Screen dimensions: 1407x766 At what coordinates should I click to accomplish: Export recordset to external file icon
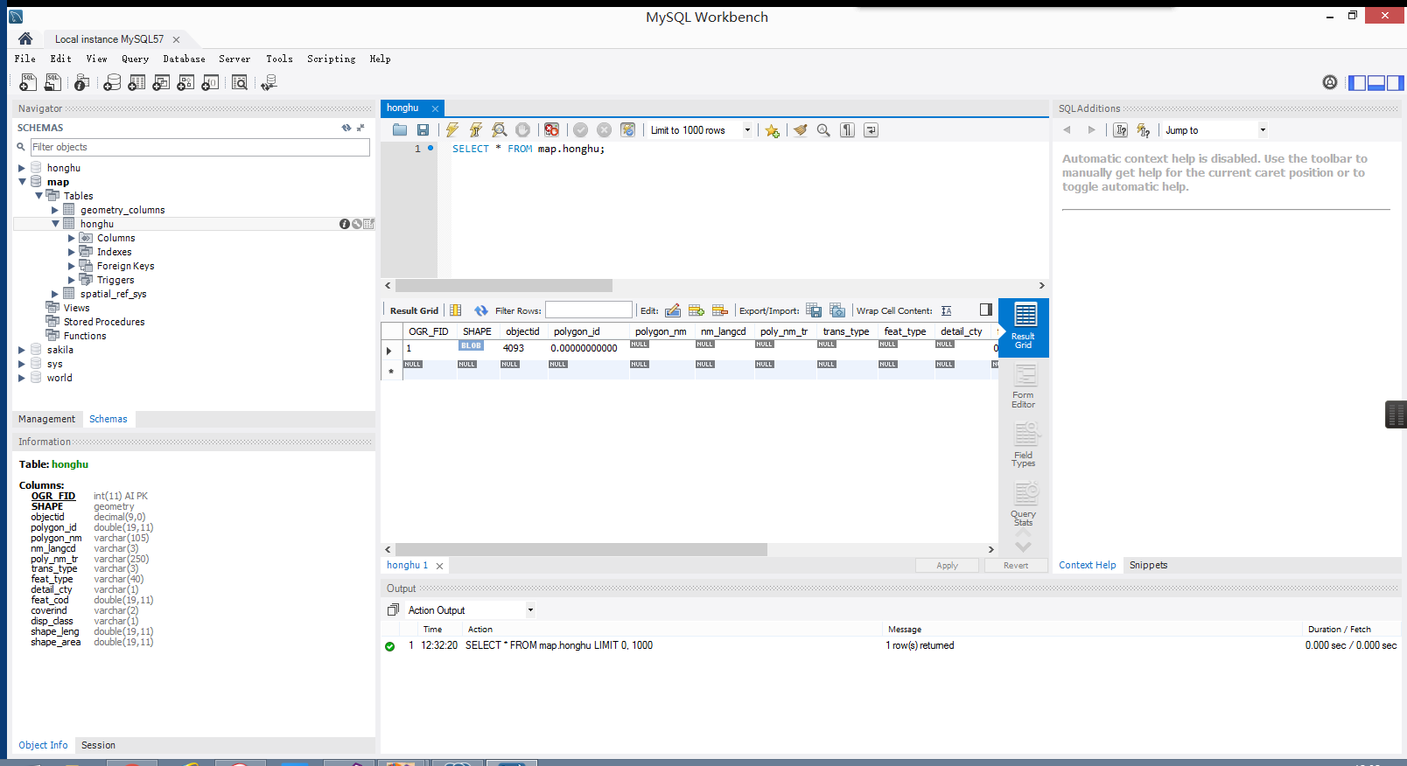click(814, 310)
